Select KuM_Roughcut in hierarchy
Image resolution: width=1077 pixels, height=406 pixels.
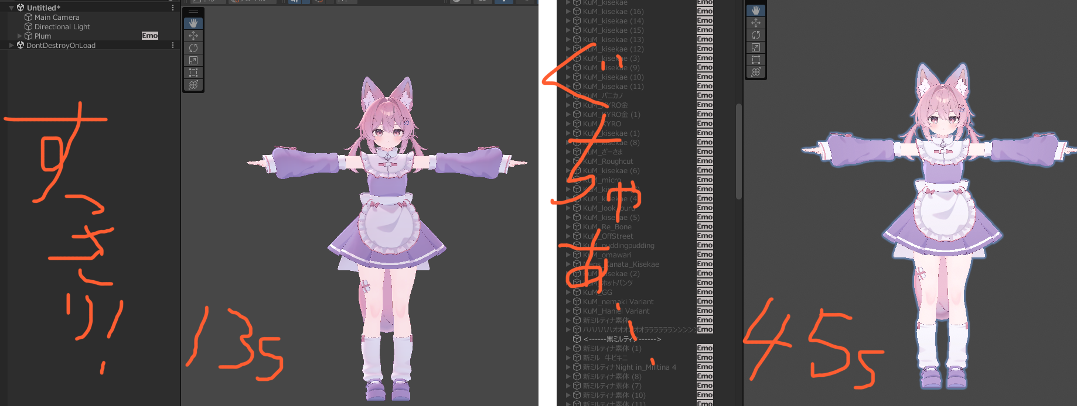(x=608, y=161)
